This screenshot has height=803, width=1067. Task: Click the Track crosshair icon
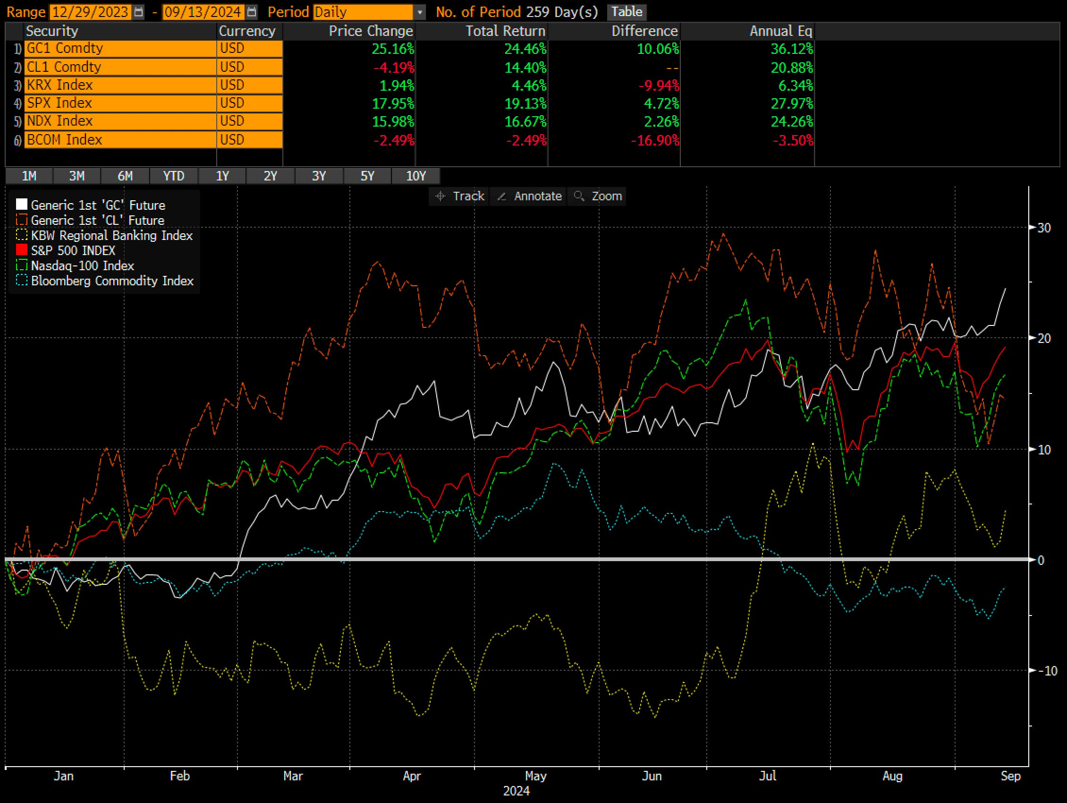[440, 196]
